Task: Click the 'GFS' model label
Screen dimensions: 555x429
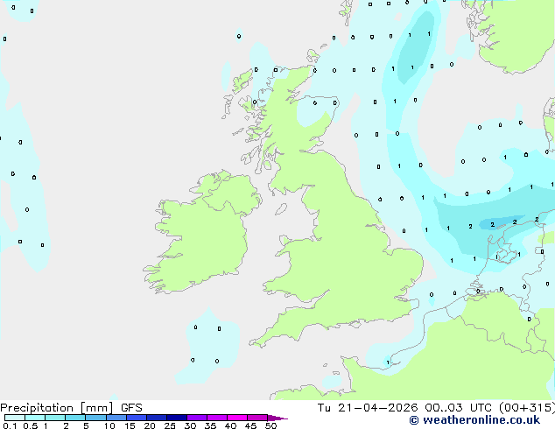Action: click(131, 408)
